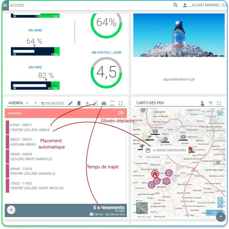Zoom out on the map
The height and width of the screenshot is (229, 229).
(220, 205)
